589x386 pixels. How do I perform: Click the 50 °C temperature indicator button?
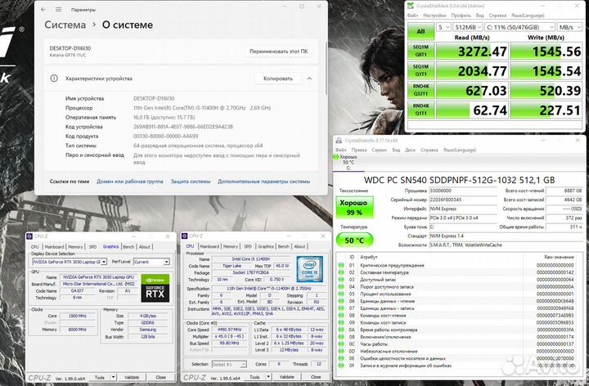click(354, 240)
